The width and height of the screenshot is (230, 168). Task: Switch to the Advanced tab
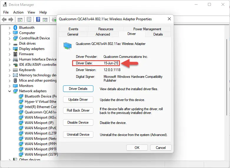click(x=103, y=34)
